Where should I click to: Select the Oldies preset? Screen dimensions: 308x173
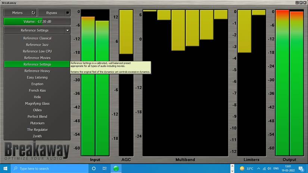point(37,110)
